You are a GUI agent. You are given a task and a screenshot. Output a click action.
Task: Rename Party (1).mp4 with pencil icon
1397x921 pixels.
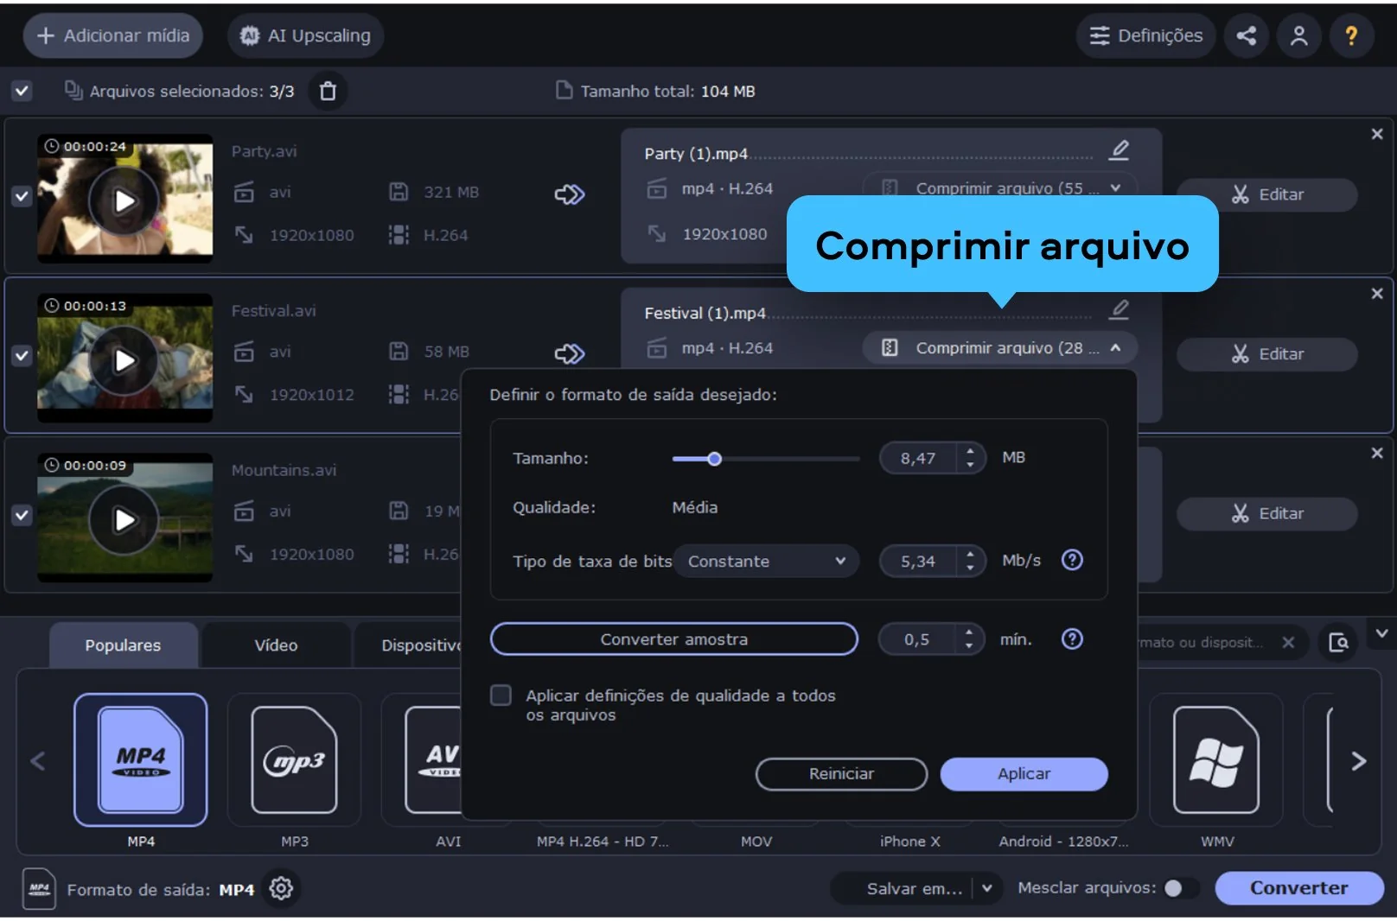click(1120, 150)
